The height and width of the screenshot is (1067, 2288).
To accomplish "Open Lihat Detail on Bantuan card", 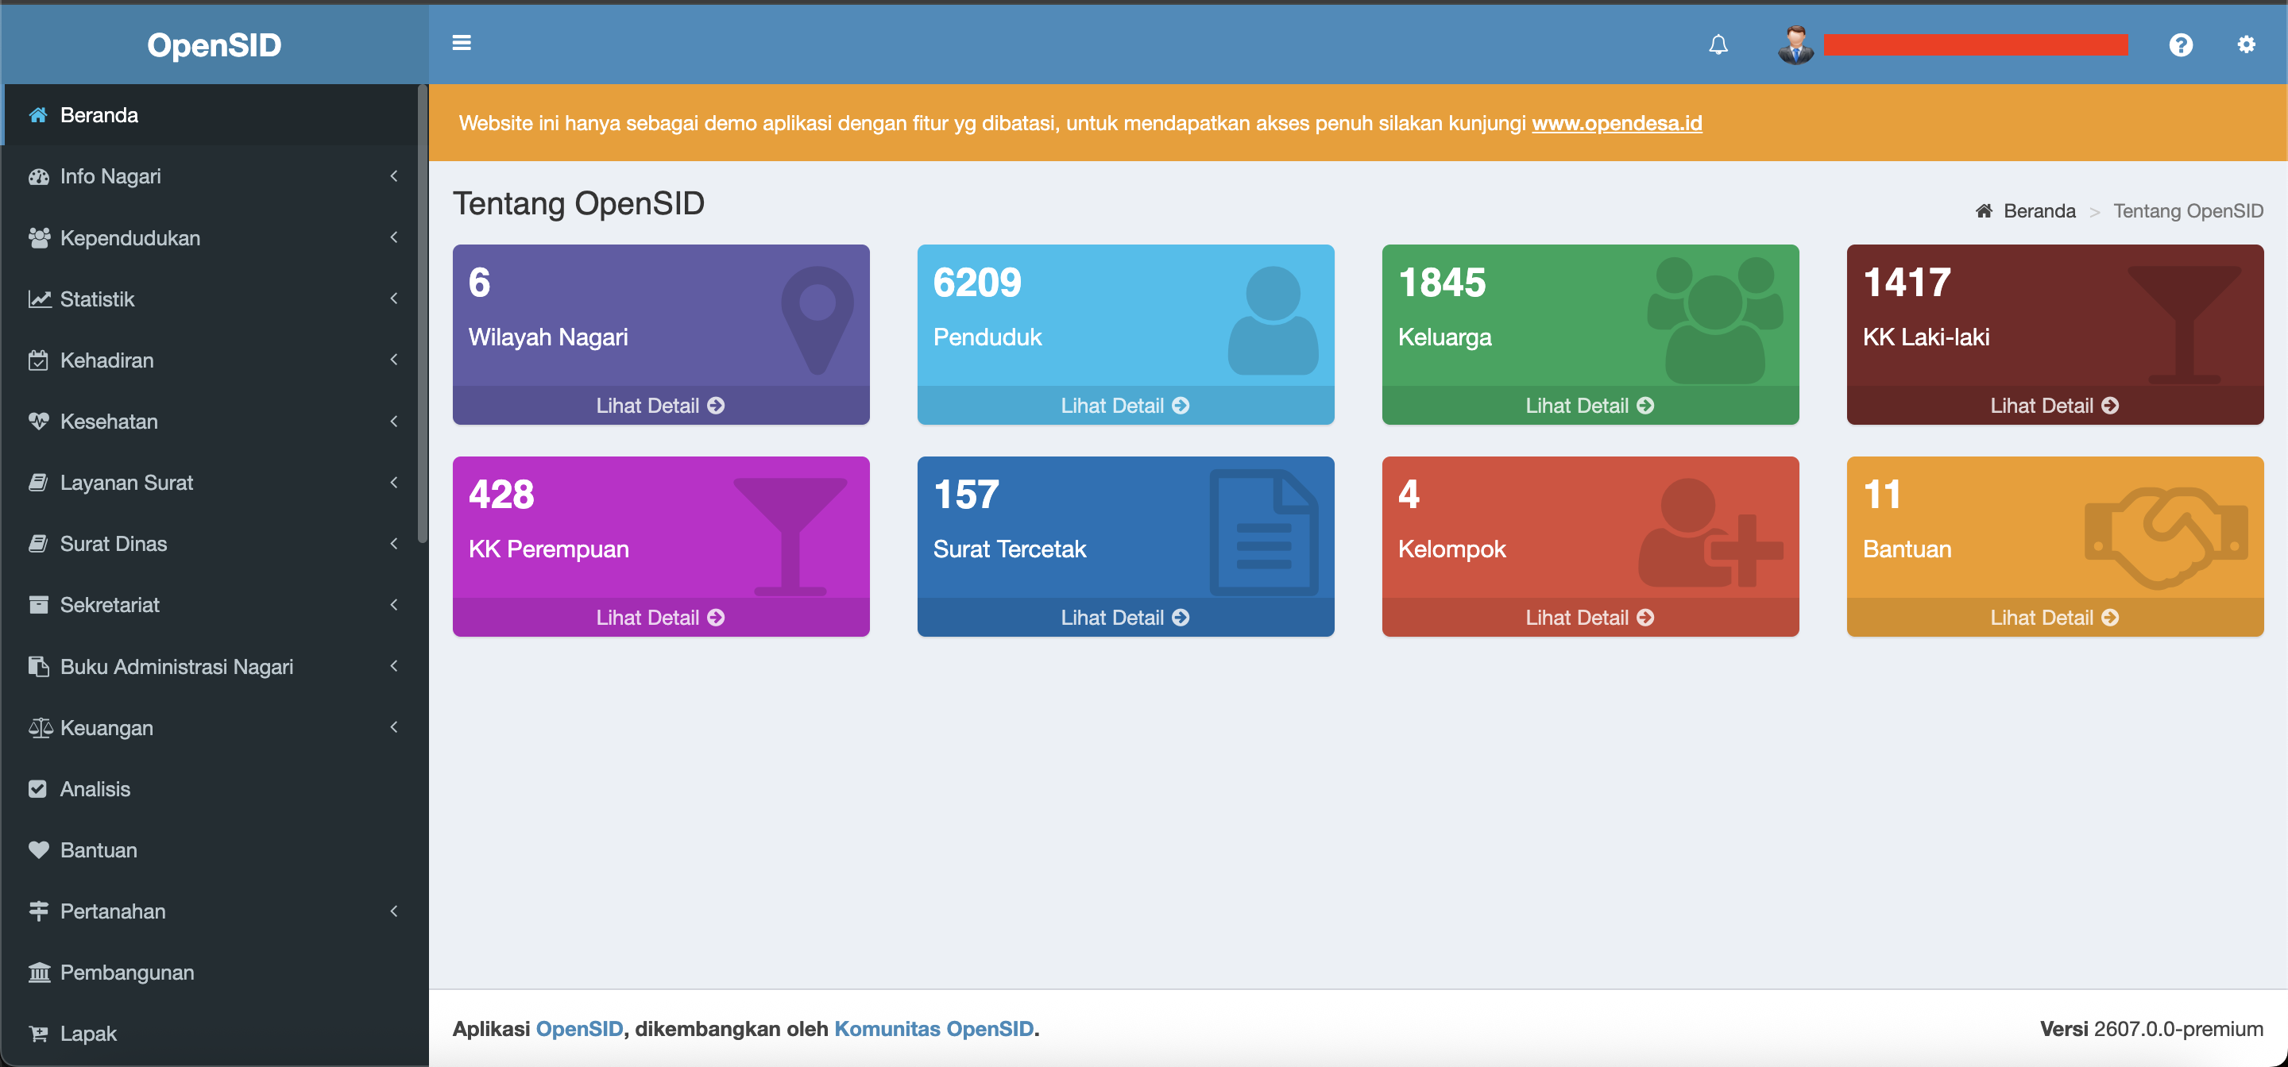I will coord(2054,618).
